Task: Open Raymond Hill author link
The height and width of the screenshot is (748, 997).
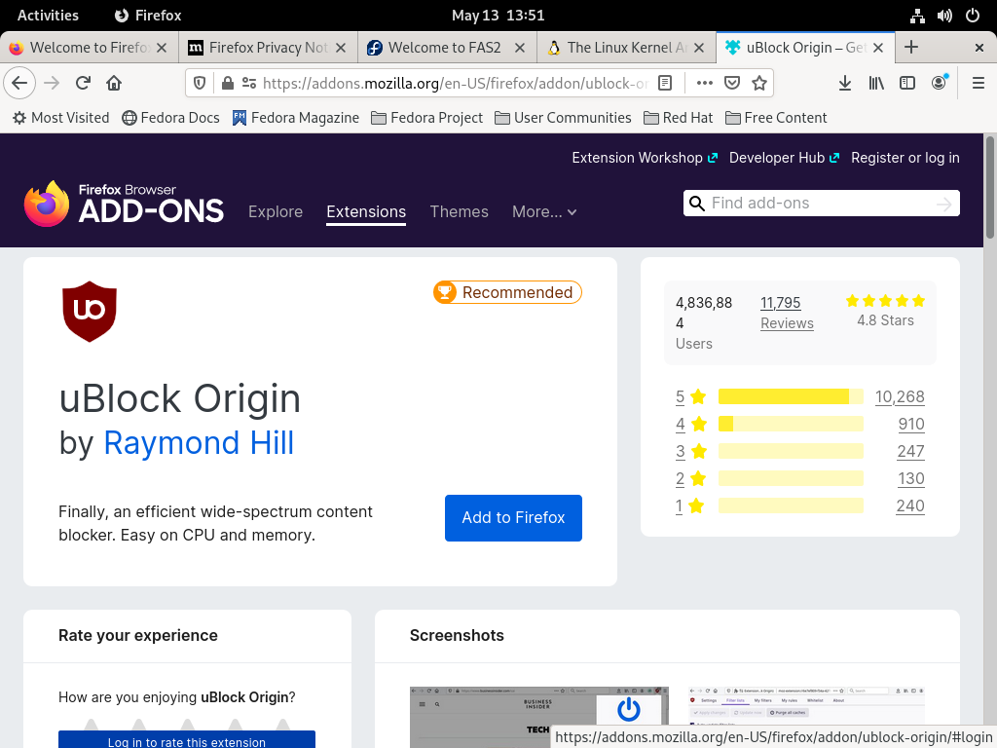Action: coord(199,443)
